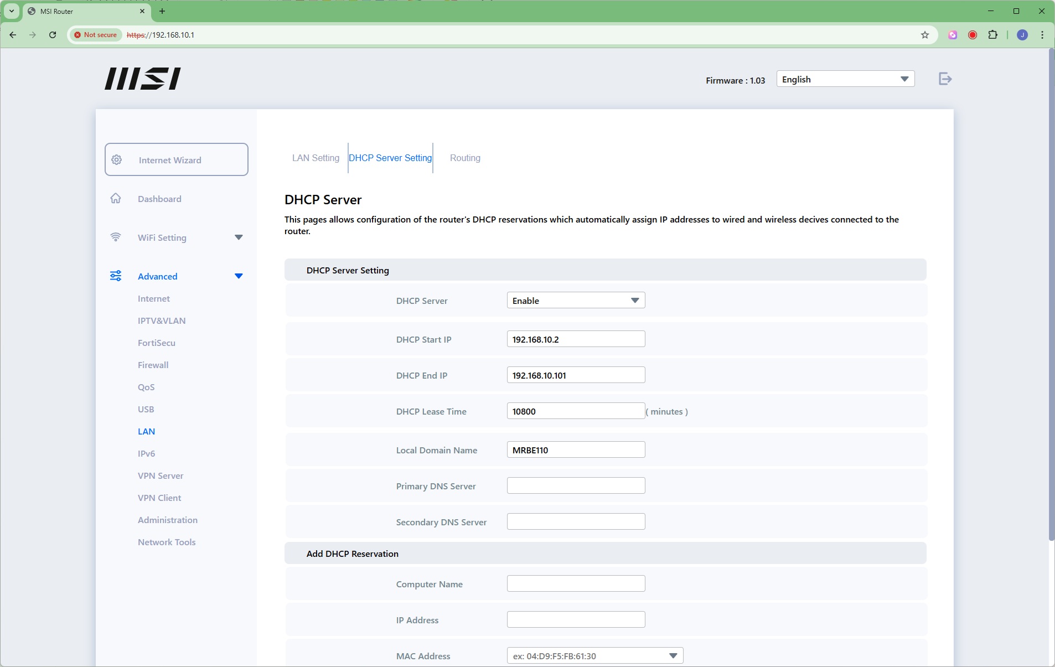Open the Firewall settings link

pyautogui.click(x=153, y=365)
